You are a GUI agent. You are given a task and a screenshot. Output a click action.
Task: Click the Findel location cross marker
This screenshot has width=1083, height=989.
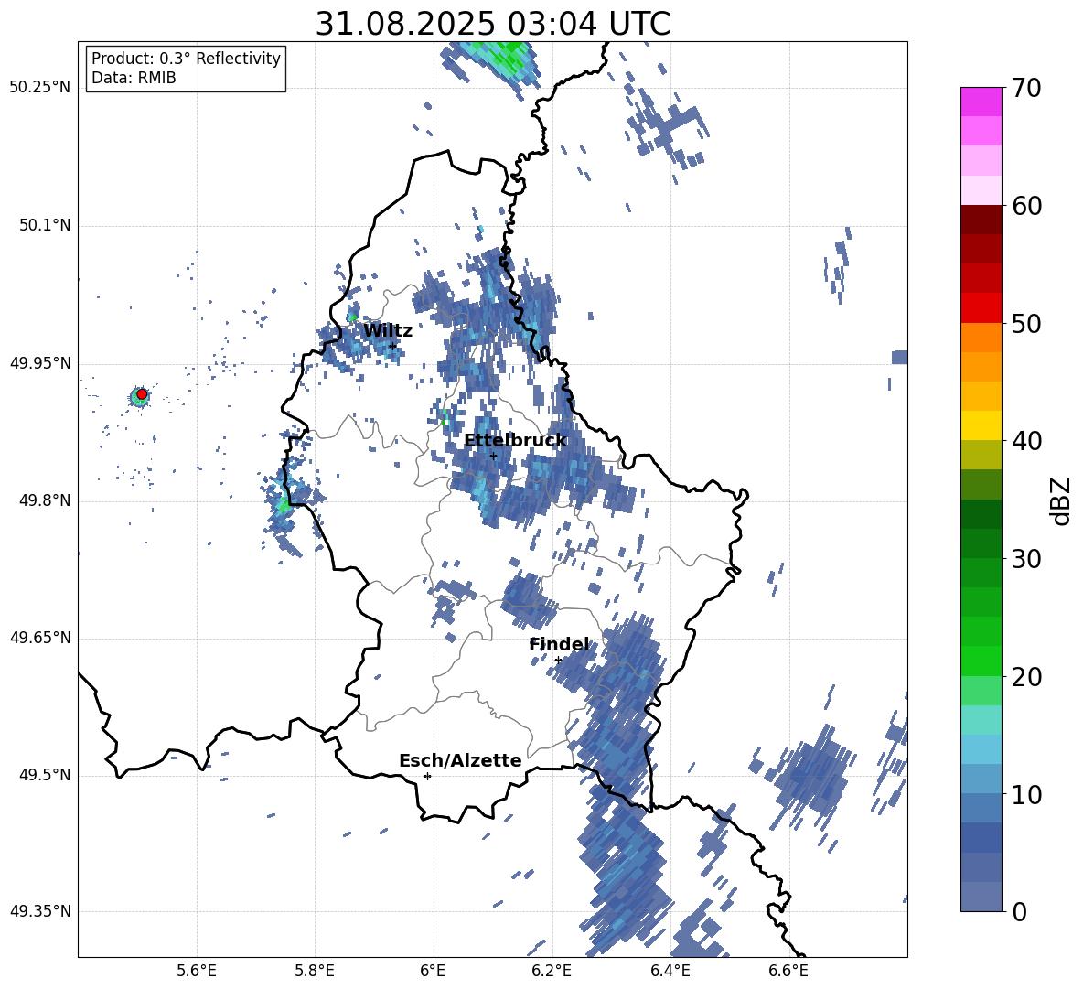point(558,661)
